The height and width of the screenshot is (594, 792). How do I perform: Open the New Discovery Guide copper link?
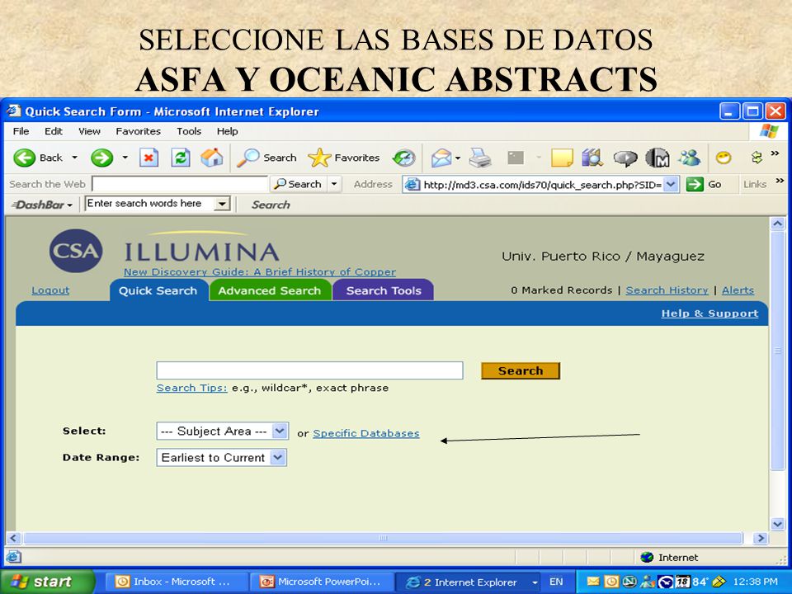pyautogui.click(x=260, y=271)
